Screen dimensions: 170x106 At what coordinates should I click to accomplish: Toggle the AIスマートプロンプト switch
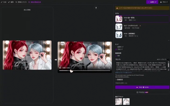(168, 59)
